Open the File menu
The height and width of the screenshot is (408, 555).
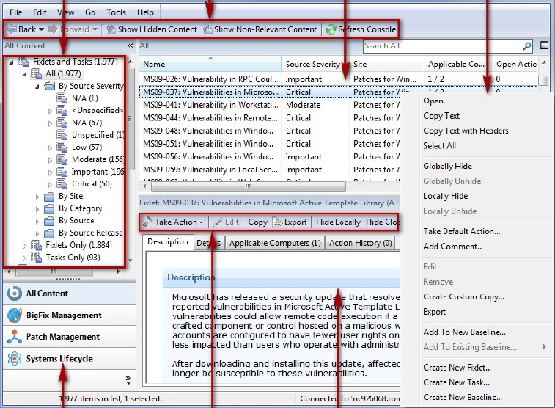point(15,12)
